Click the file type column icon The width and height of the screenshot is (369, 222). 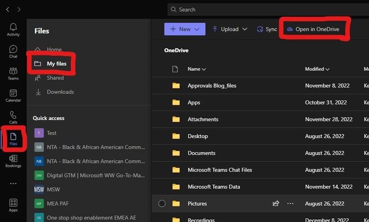175,69
